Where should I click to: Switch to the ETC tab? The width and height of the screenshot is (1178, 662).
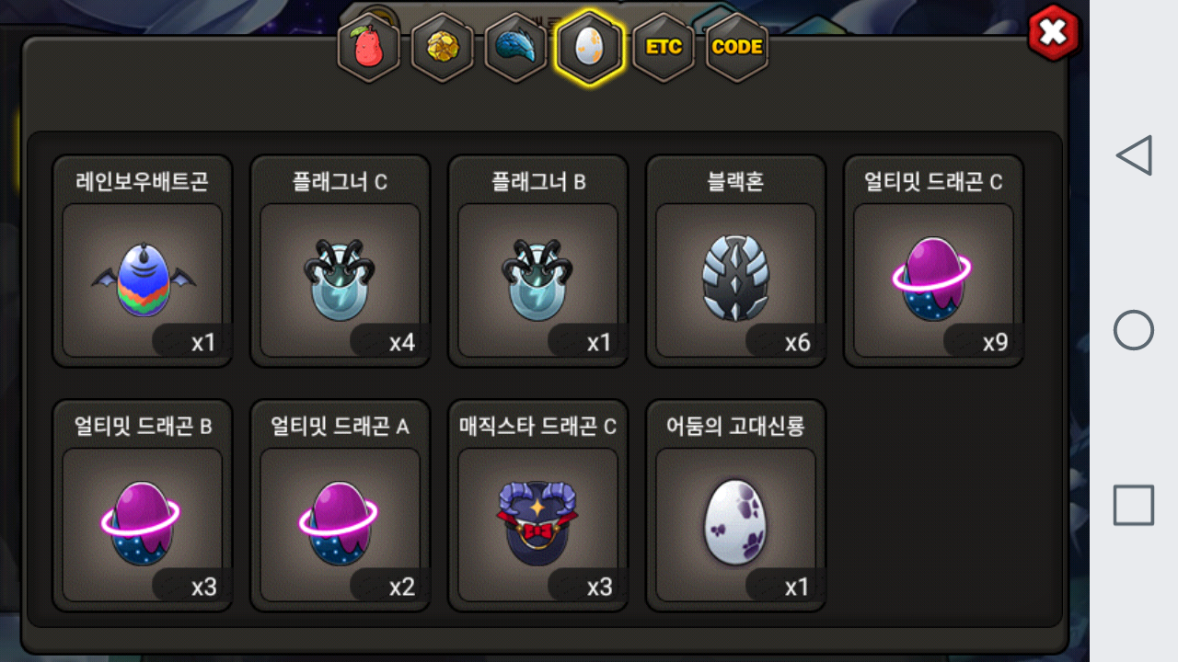[663, 47]
